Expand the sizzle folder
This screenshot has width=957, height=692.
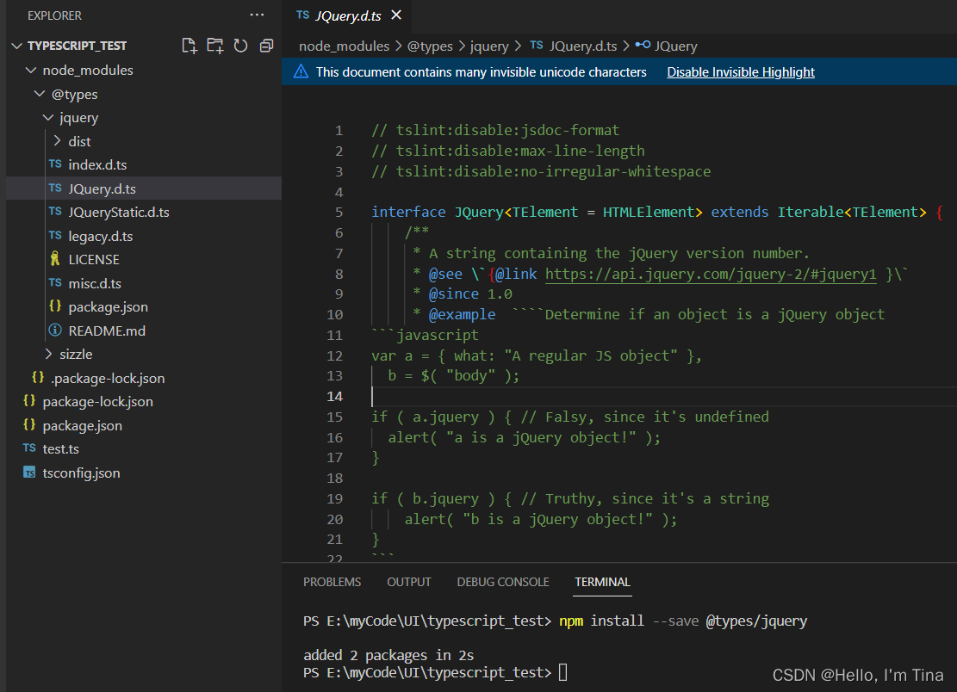click(76, 354)
